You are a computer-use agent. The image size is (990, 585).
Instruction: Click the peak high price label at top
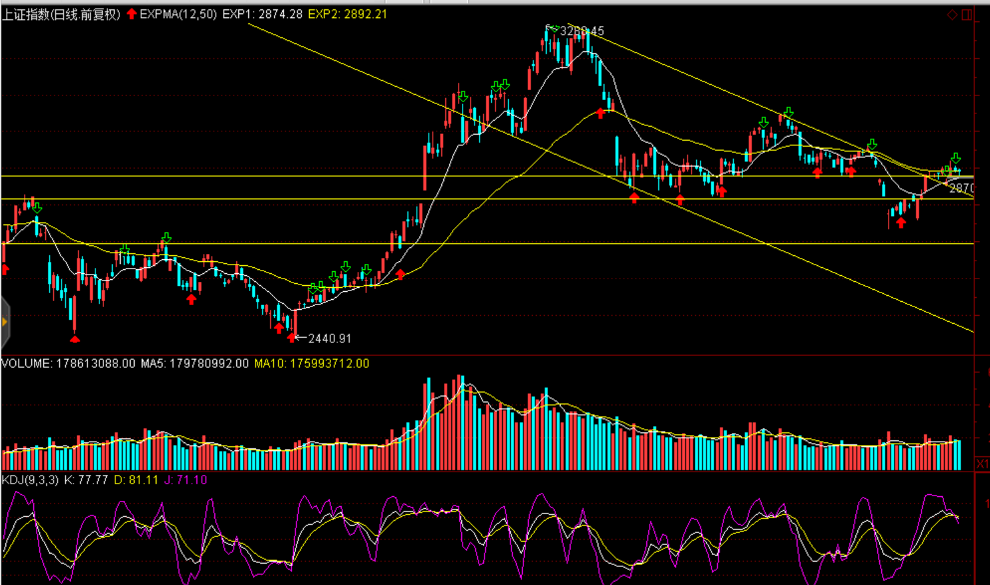point(582,31)
